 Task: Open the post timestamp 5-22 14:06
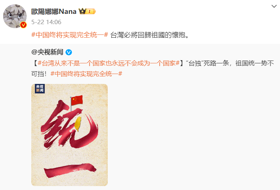46,22
